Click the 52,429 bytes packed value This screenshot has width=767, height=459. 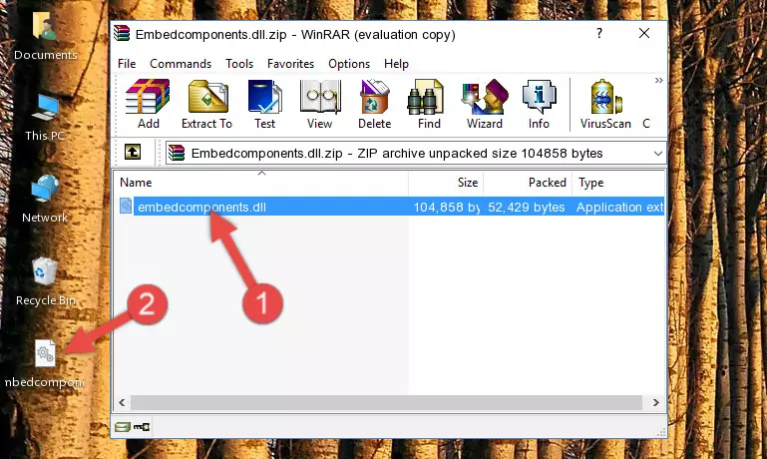(x=526, y=207)
